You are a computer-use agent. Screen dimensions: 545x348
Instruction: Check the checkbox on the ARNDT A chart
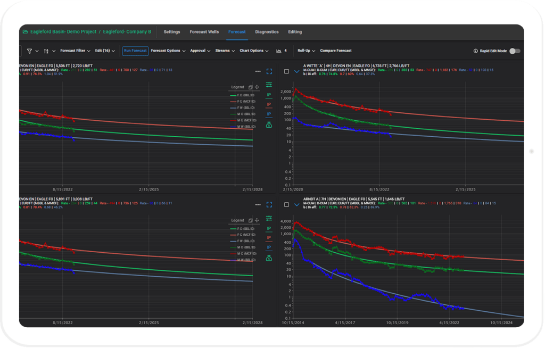click(287, 204)
